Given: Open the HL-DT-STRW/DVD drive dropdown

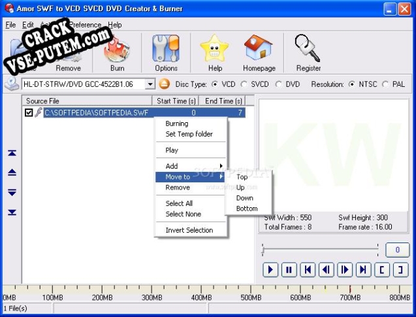Looking at the screenshot, I should [150, 84].
